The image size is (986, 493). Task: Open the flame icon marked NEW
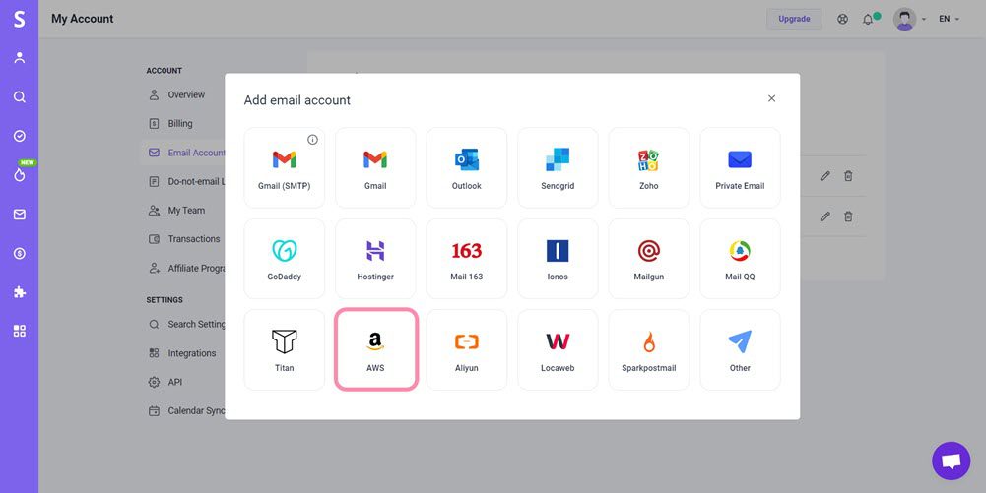(x=20, y=175)
